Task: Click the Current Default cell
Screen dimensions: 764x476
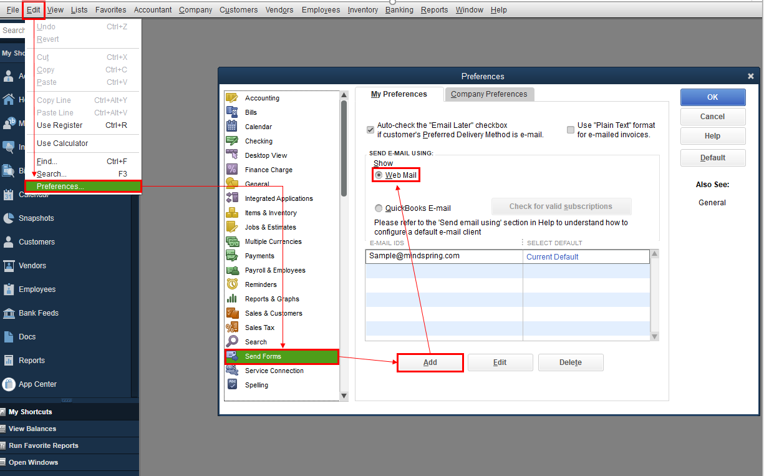Action: (586, 256)
